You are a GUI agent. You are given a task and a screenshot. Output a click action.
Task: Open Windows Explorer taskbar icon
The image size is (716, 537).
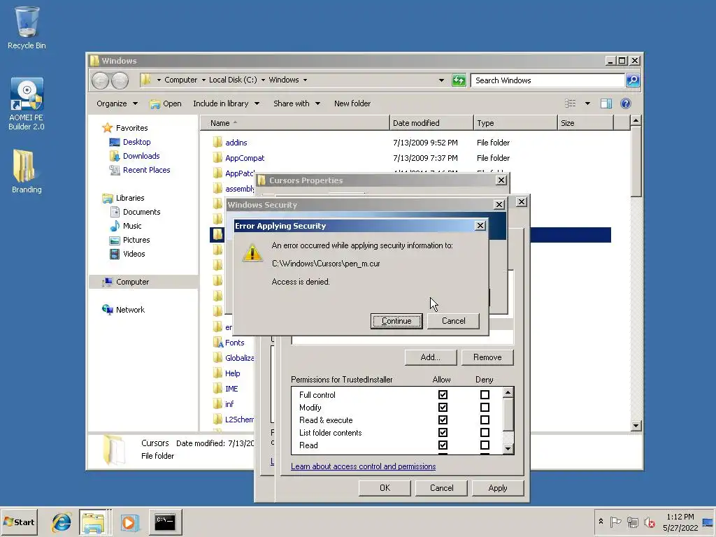click(93, 522)
